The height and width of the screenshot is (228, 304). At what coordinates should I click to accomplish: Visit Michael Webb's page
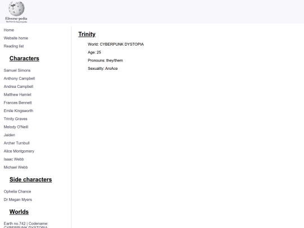pyautogui.click(x=16, y=167)
